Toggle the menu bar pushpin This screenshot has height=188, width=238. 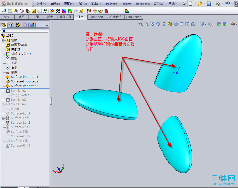point(184,4)
